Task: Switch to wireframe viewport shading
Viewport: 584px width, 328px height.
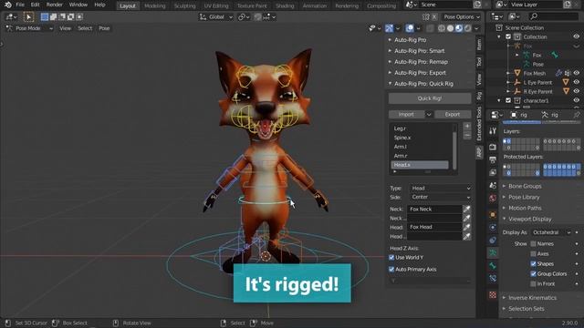Action: pyautogui.click(x=442, y=28)
